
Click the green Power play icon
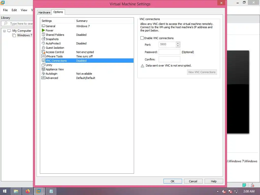43,30
